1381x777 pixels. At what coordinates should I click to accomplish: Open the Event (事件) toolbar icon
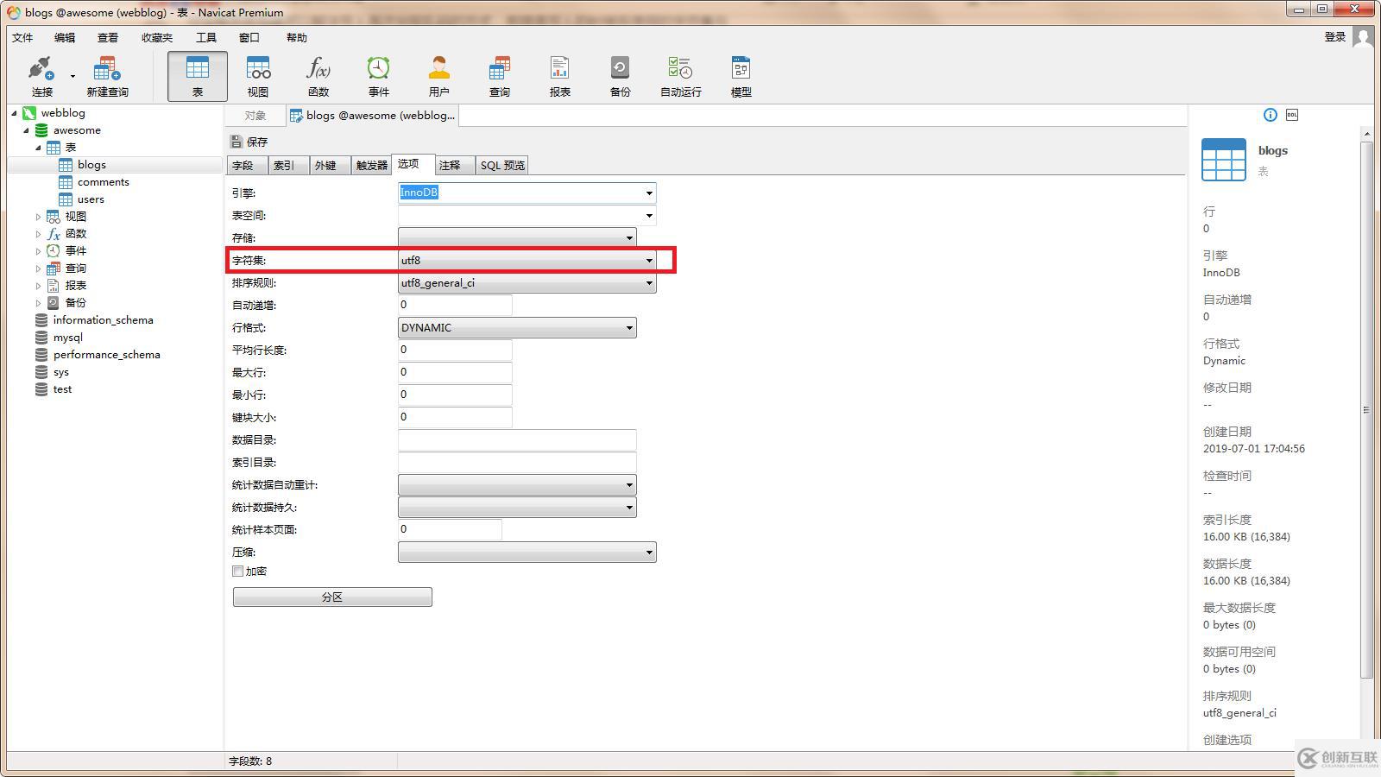click(378, 76)
